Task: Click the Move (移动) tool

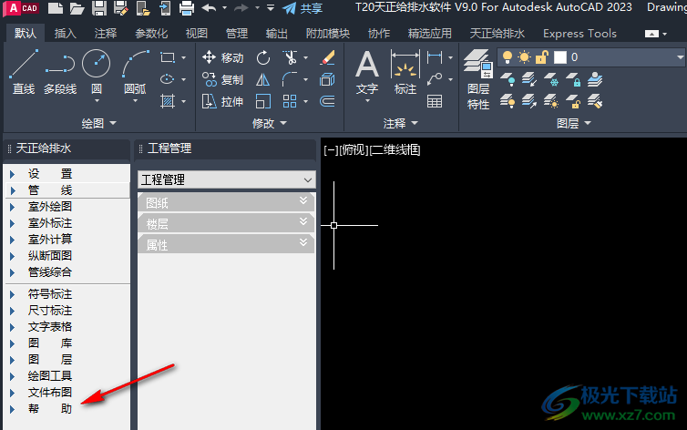Action: [222, 57]
